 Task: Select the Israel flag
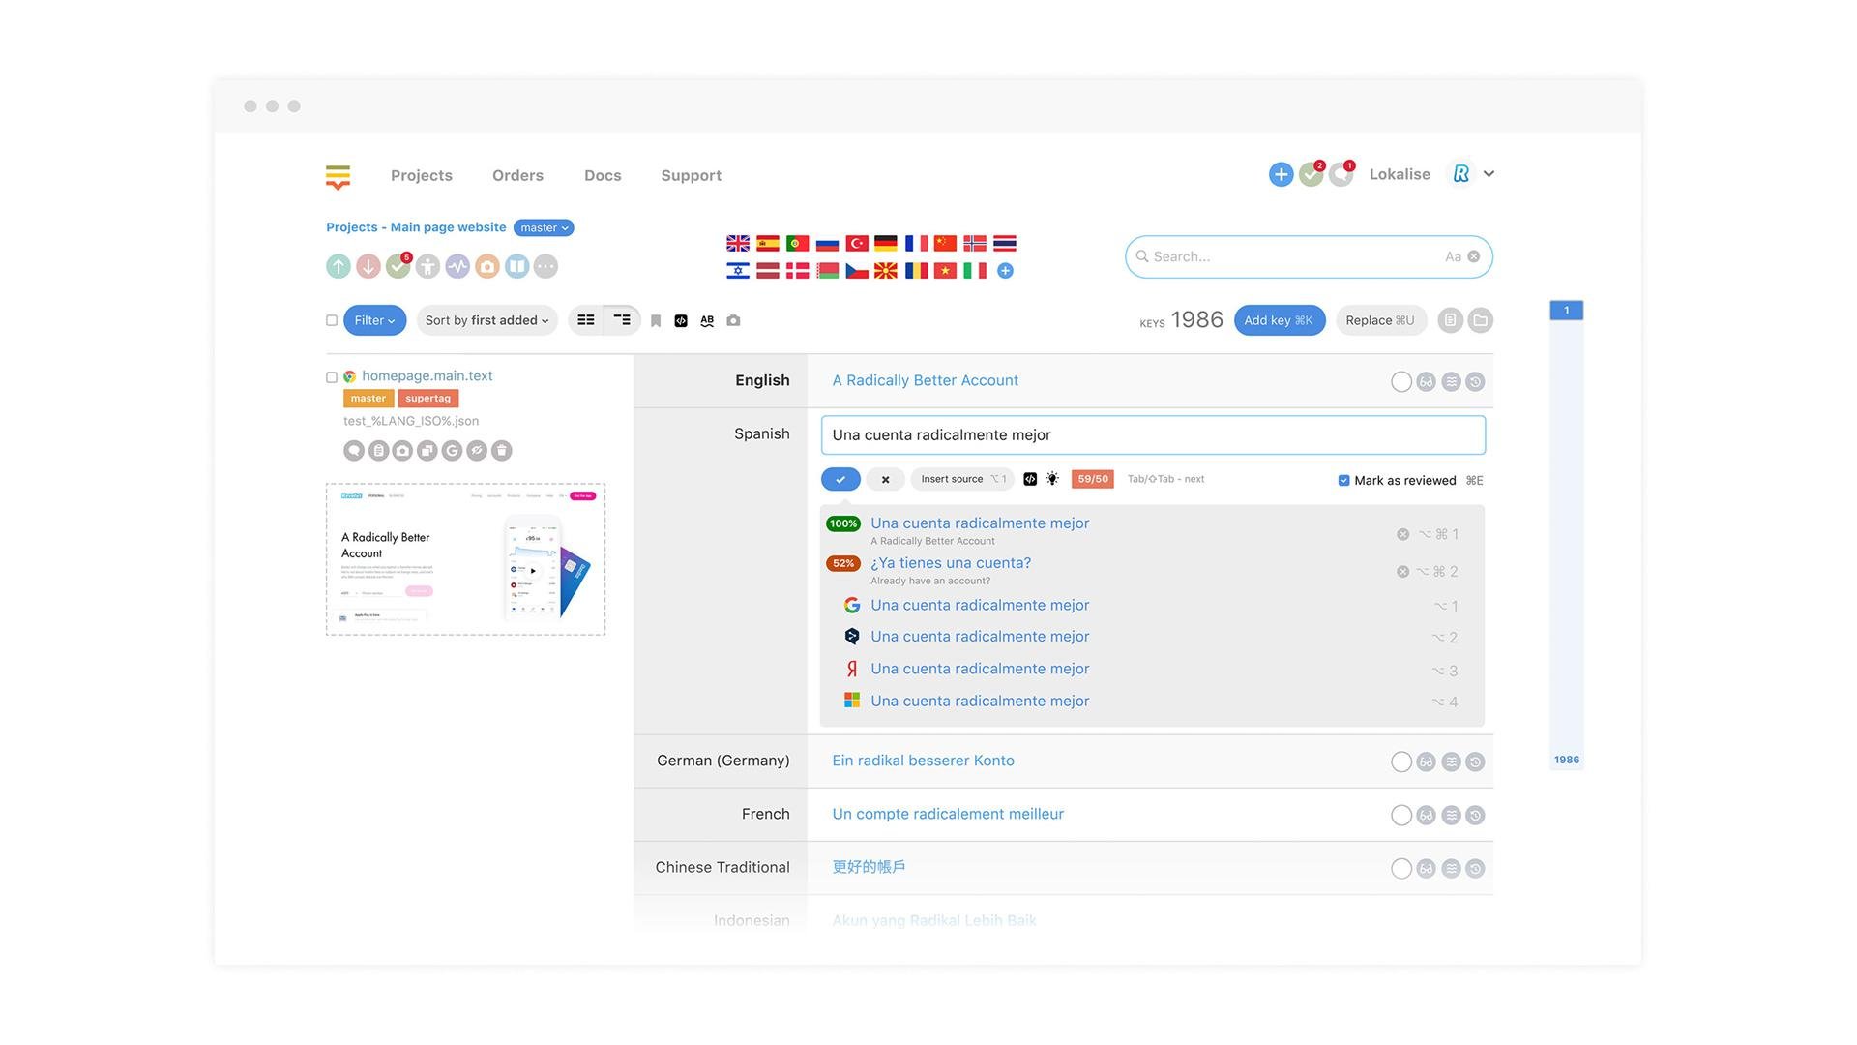coord(738,271)
